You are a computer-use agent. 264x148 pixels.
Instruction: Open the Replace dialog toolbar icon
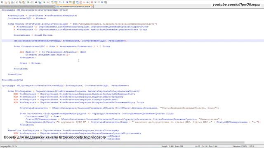tap(40, 2)
